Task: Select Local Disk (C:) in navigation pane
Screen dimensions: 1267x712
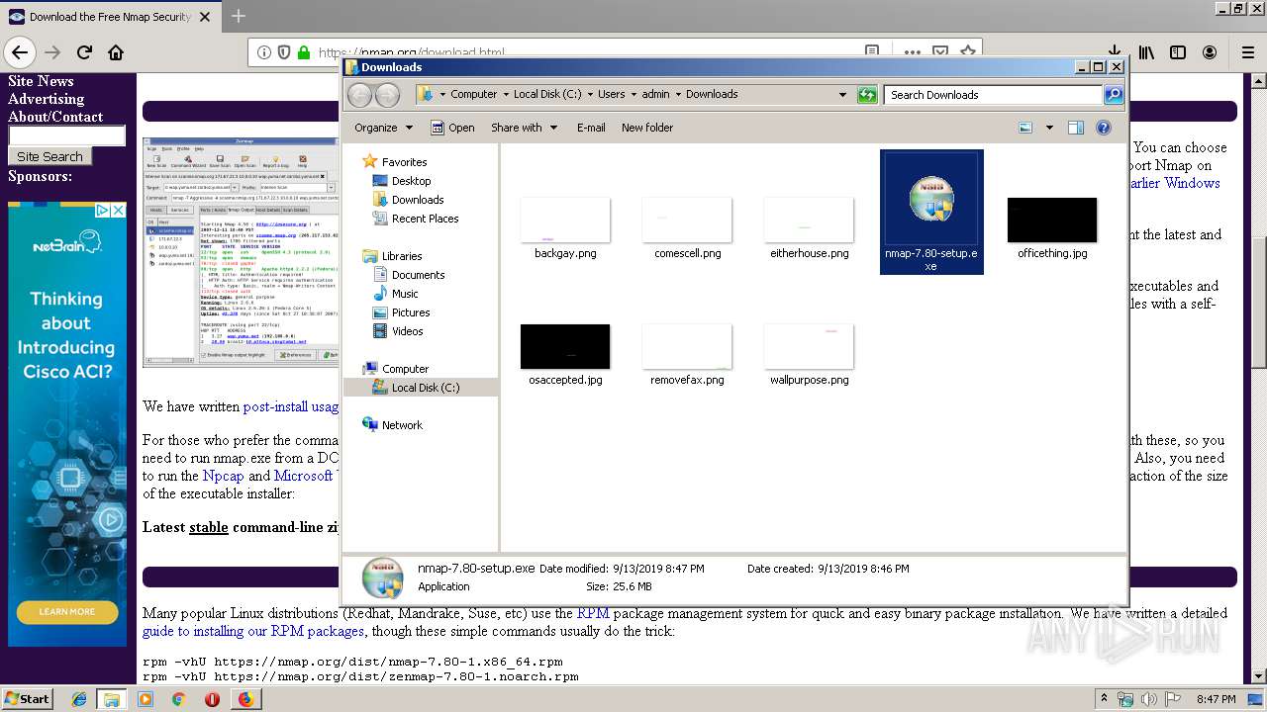Action: (426, 388)
